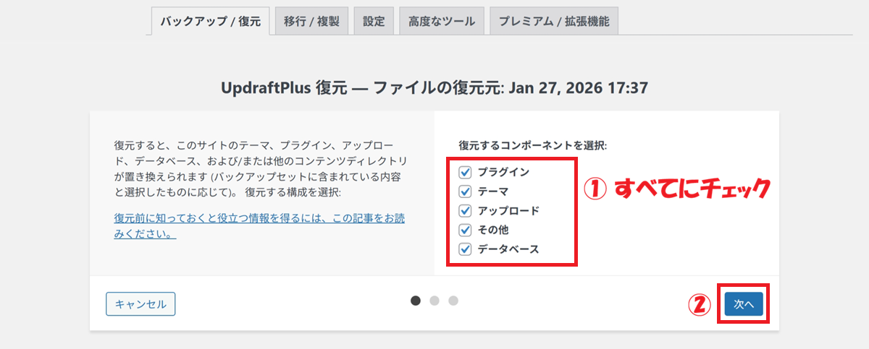Viewport: 869px width, 349px height.
Task: Jump to the second step dot
Action: pyautogui.click(x=434, y=301)
